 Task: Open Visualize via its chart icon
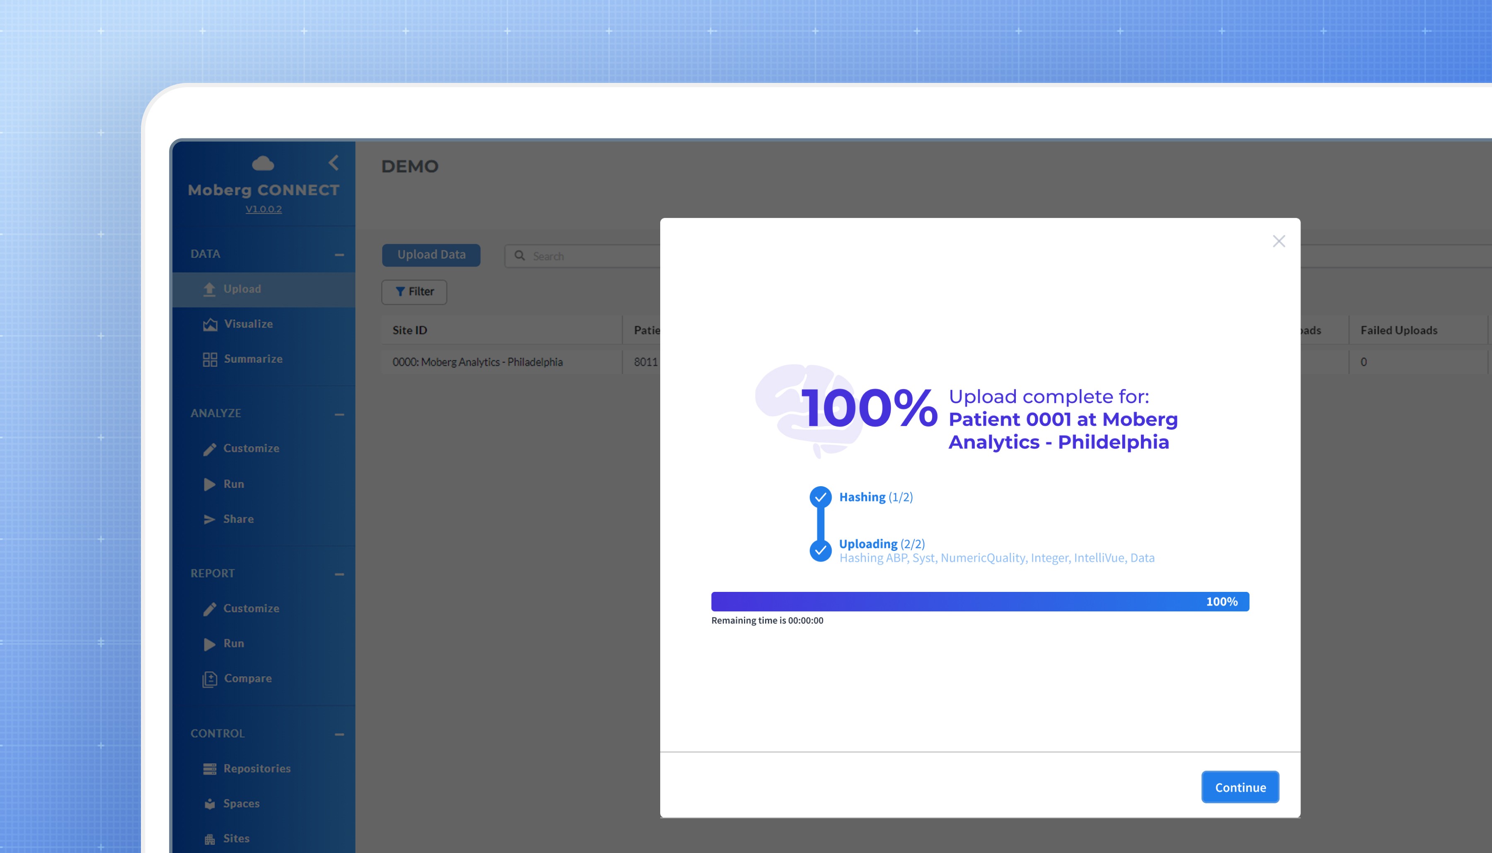click(x=210, y=325)
